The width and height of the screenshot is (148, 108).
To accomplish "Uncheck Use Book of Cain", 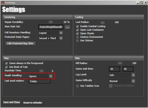I will coord(6,67).
